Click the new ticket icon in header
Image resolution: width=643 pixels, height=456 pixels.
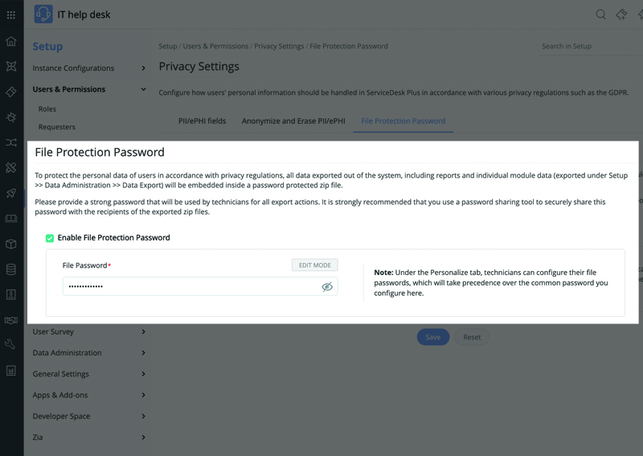point(621,14)
